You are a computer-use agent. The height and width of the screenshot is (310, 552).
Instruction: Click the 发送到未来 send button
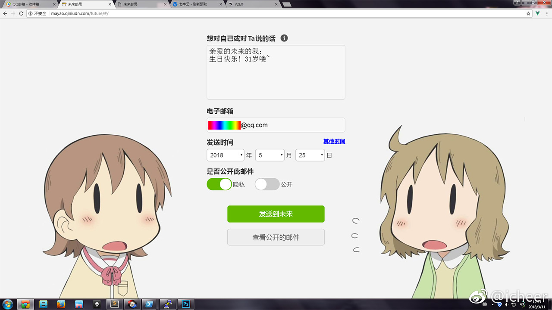click(x=276, y=214)
